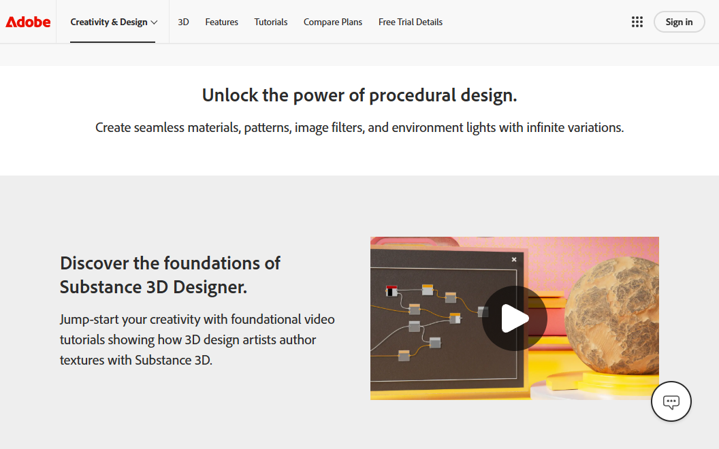Click the "Create seamless materials" subtitle text
This screenshot has height=449, width=719.
click(x=359, y=127)
